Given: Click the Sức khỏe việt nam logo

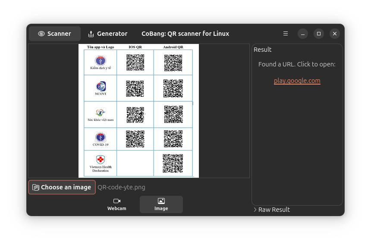Looking at the screenshot, I should pyautogui.click(x=101, y=112).
